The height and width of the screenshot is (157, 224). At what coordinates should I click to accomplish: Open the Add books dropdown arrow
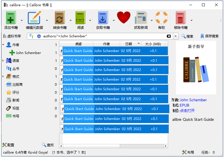22,20
